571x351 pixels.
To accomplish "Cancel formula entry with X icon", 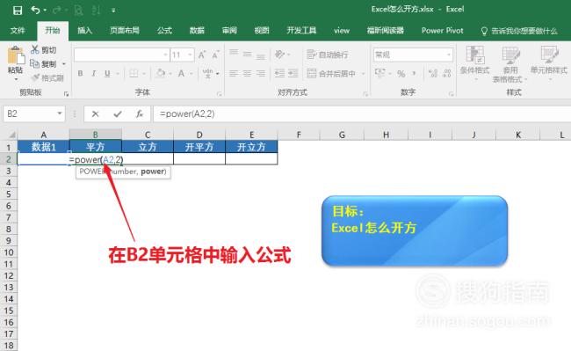I will tap(96, 114).
